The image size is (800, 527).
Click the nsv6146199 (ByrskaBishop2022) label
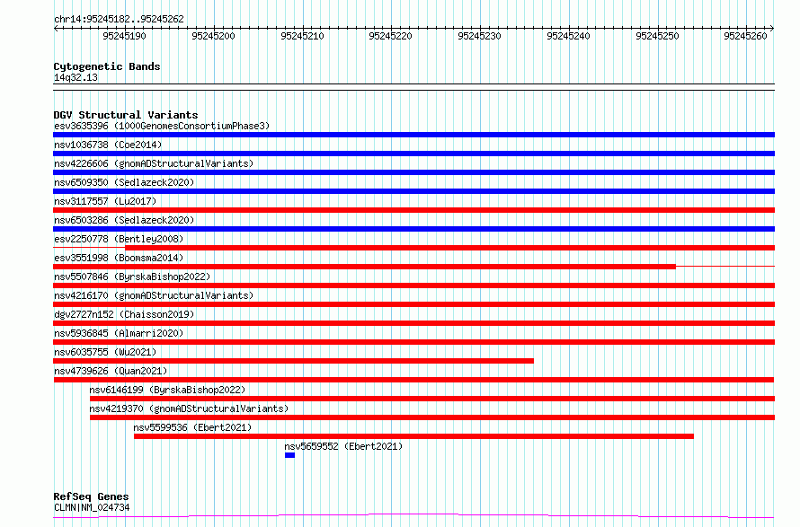[167, 390]
